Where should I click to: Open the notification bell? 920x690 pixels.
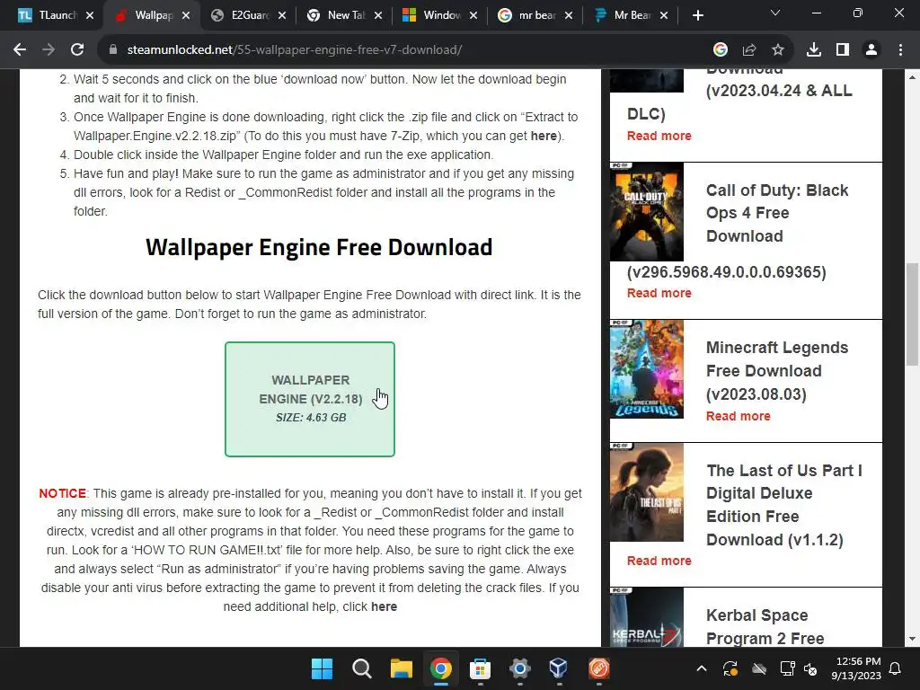point(896,668)
